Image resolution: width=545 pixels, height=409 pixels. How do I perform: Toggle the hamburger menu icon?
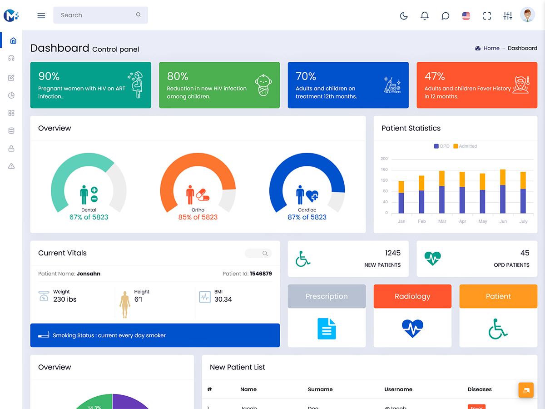coord(41,15)
